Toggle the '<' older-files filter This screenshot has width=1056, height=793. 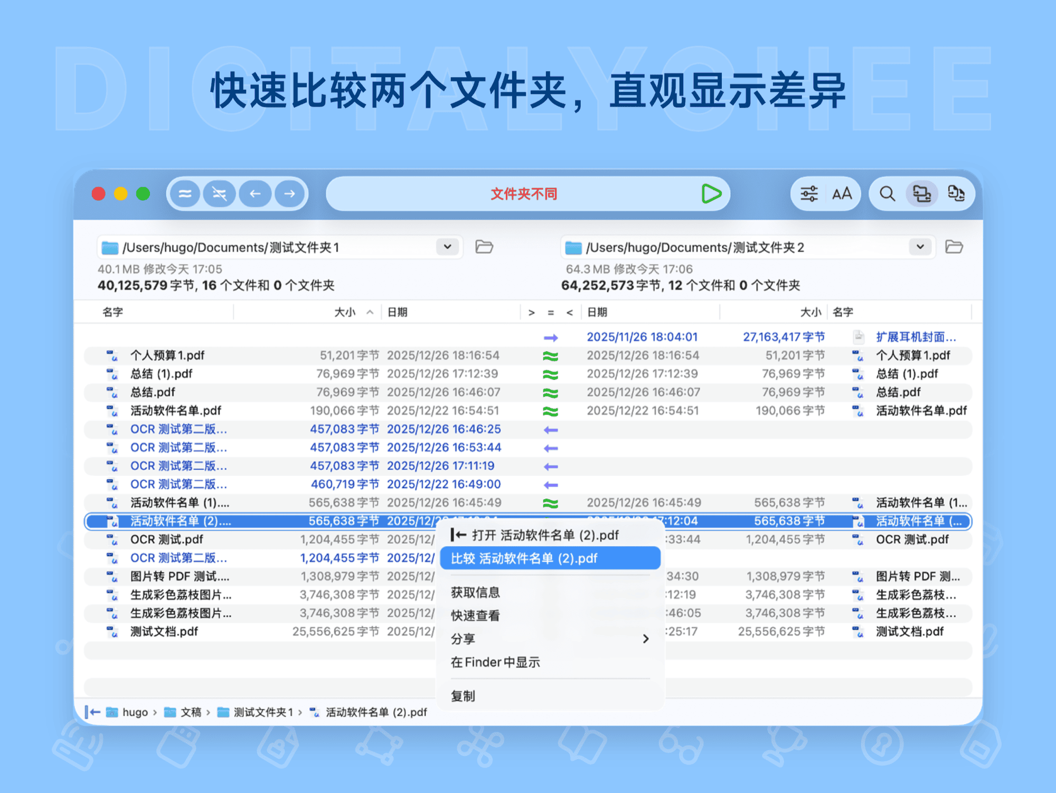click(x=570, y=312)
